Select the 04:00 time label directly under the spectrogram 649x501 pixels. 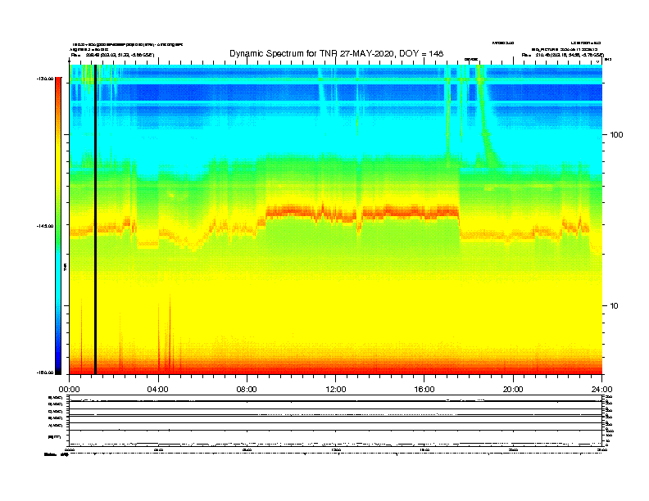pyautogui.click(x=157, y=390)
